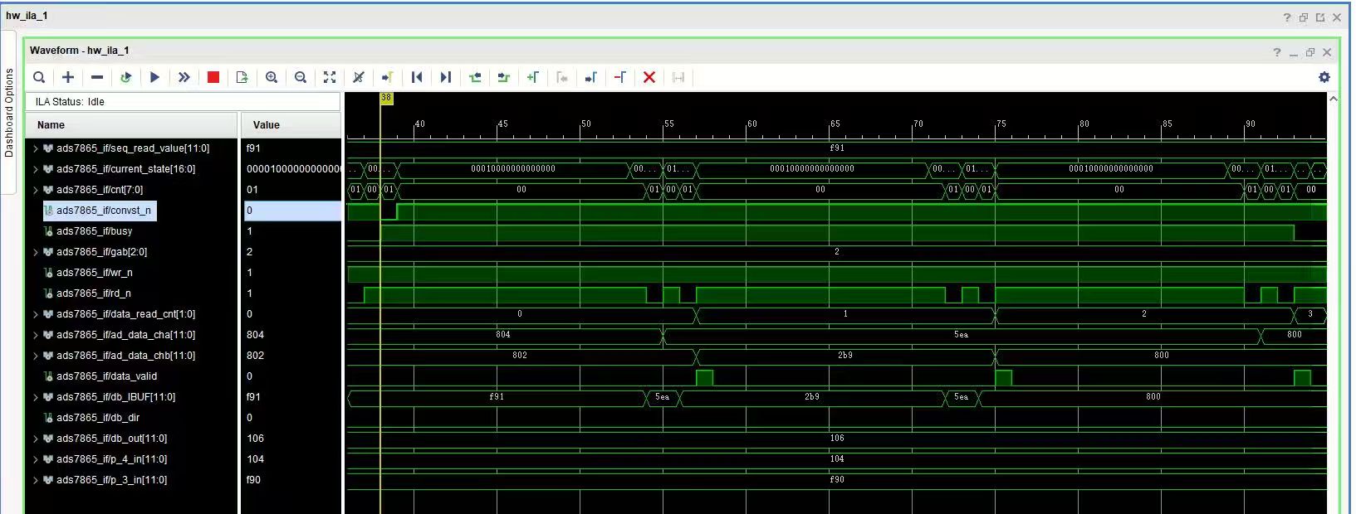Expand gab[2:0] bus
The image size is (1356, 514).
tap(36, 252)
